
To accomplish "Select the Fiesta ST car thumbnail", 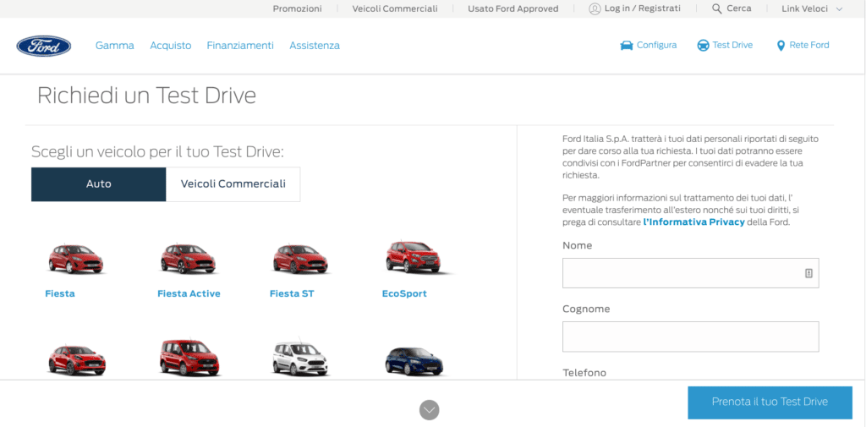I will tap(301, 259).
